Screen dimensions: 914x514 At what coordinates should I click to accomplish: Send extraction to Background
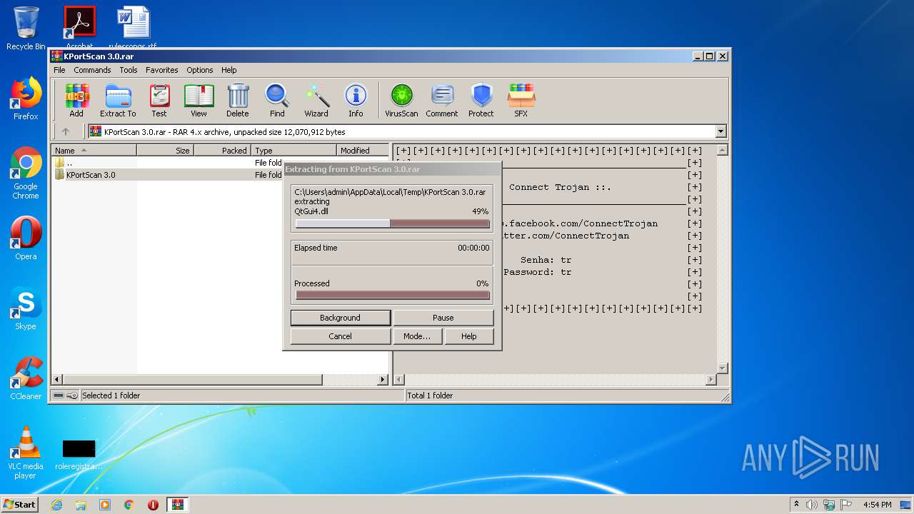[341, 318]
